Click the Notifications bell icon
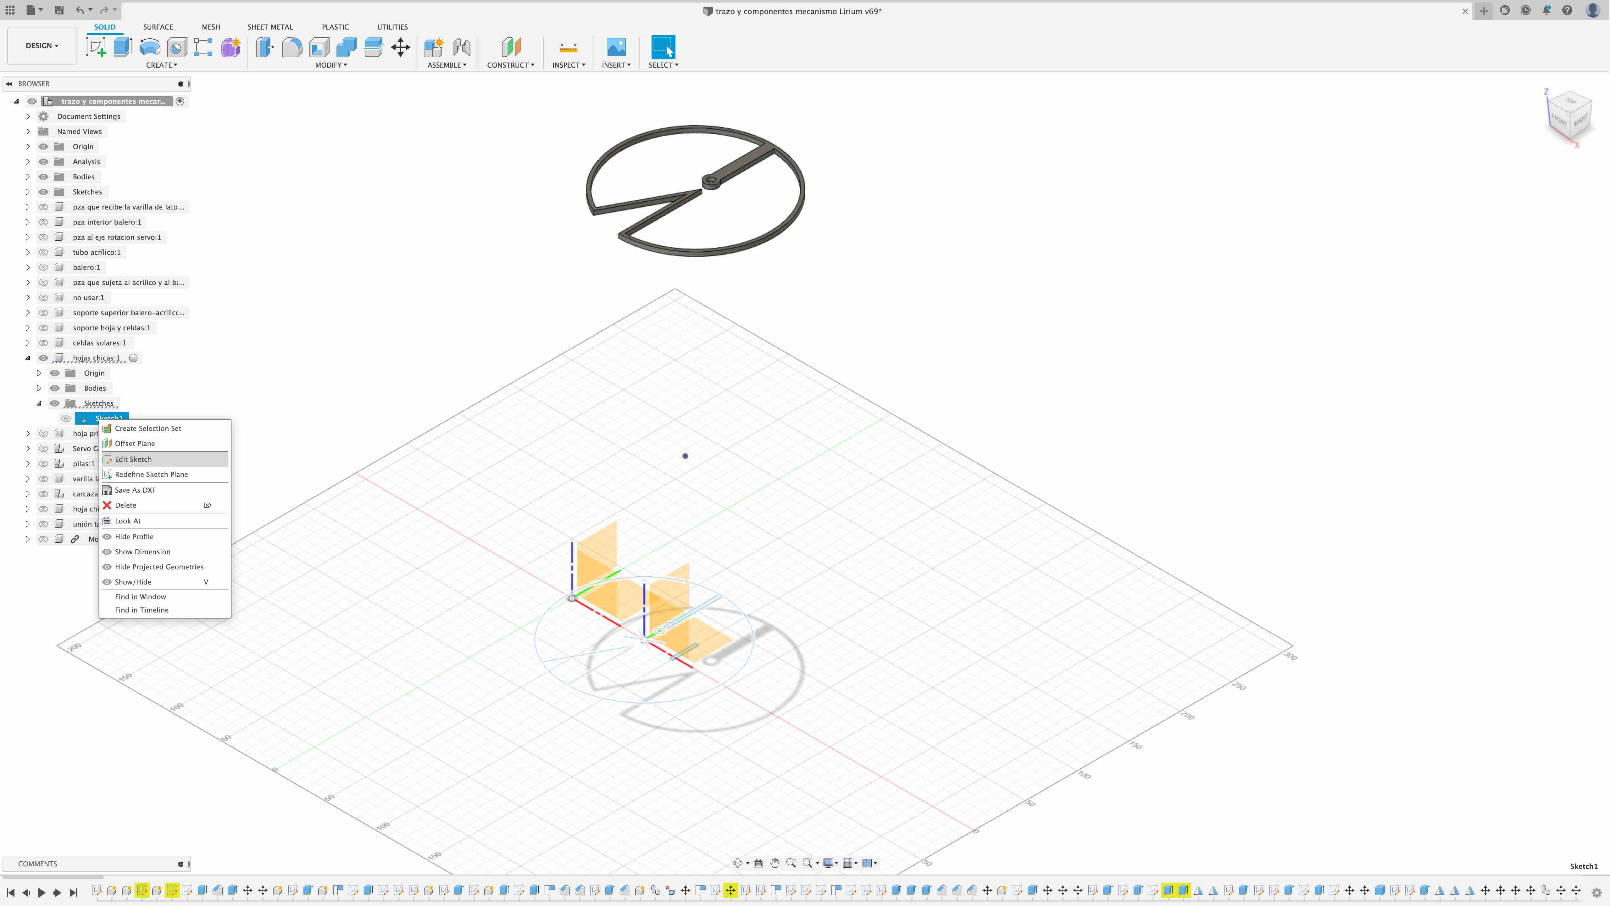The width and height of the screenshot is (1610, 906). (x=1546, y=11)
